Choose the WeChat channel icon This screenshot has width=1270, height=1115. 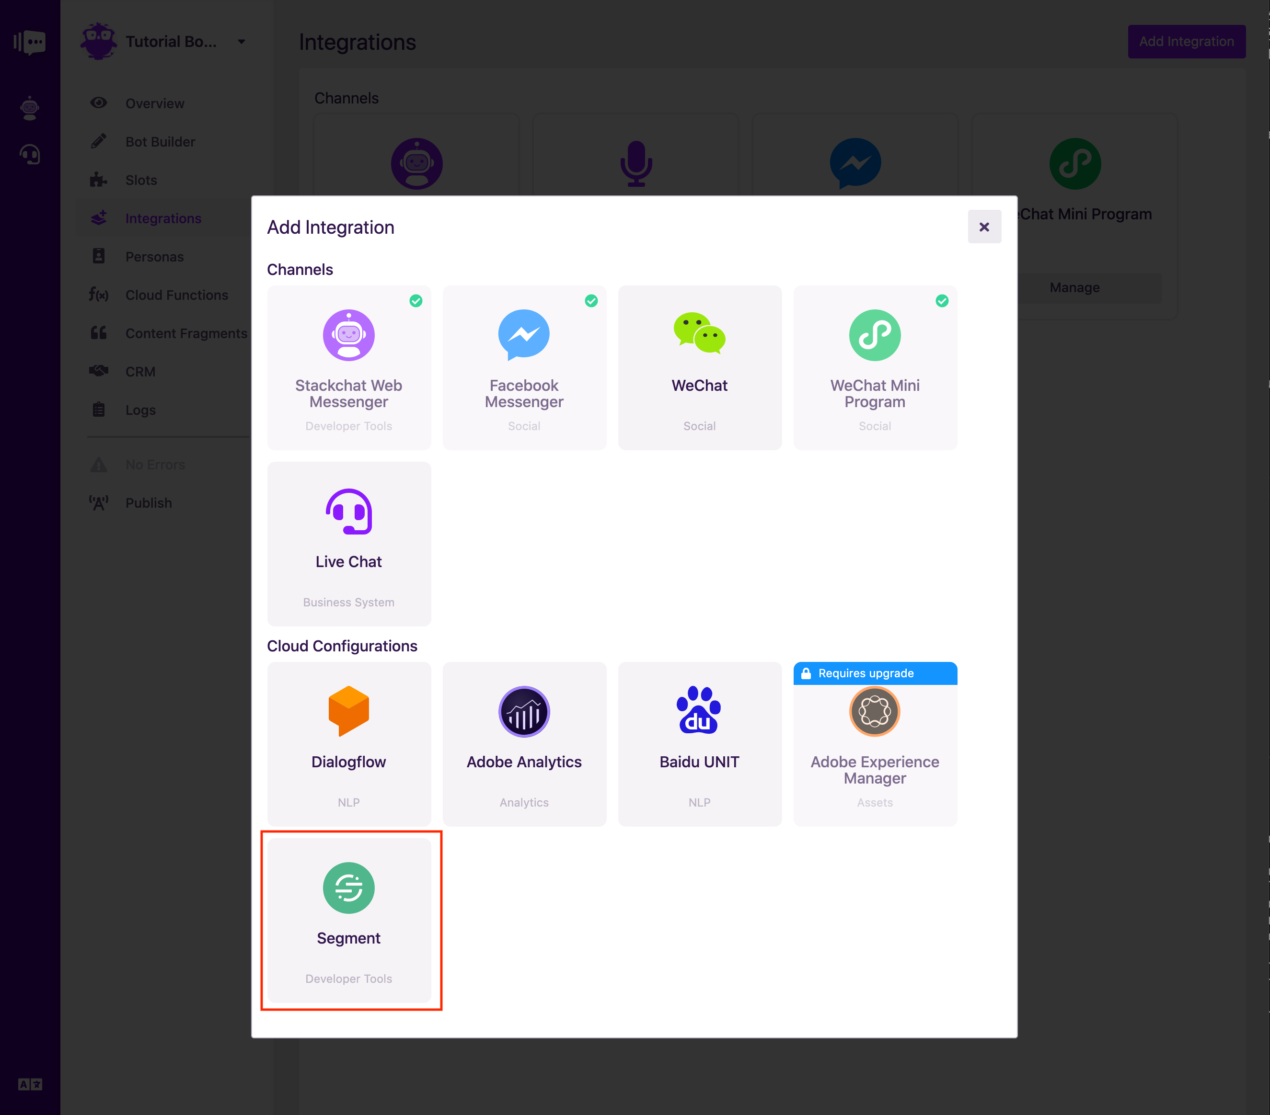[700, 333]
